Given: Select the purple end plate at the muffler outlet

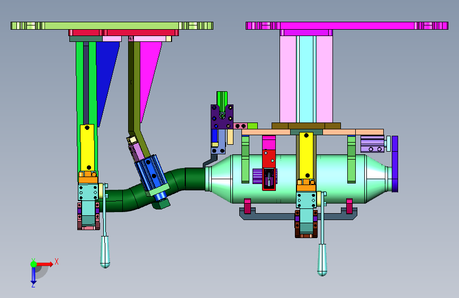Looking at the screenshot, I should tap(395, 164).
